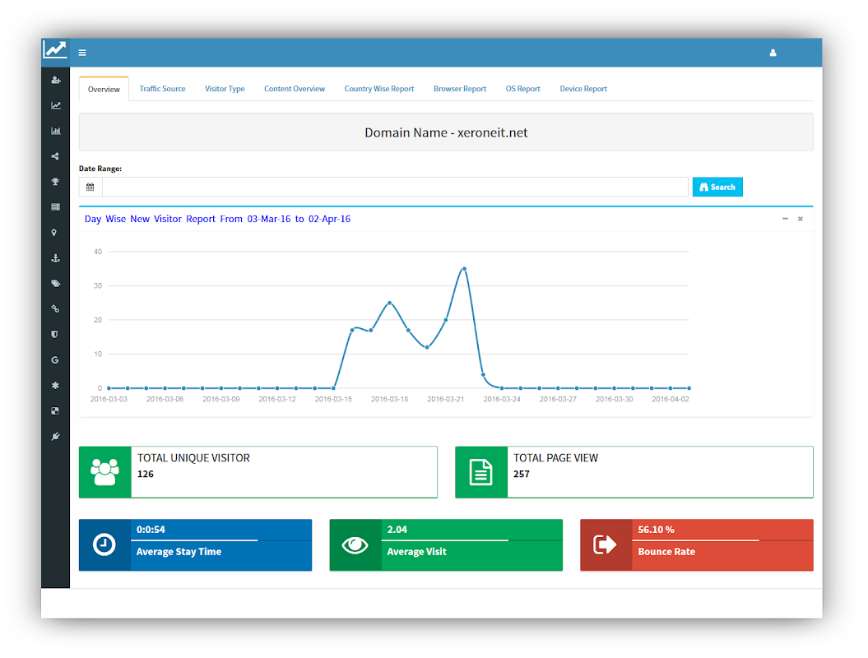Click the peak data point on chart

point(465,269)
